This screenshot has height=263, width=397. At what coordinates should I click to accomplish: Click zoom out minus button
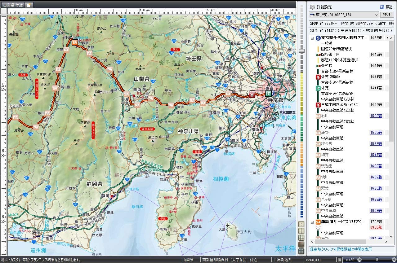(359, 260)
